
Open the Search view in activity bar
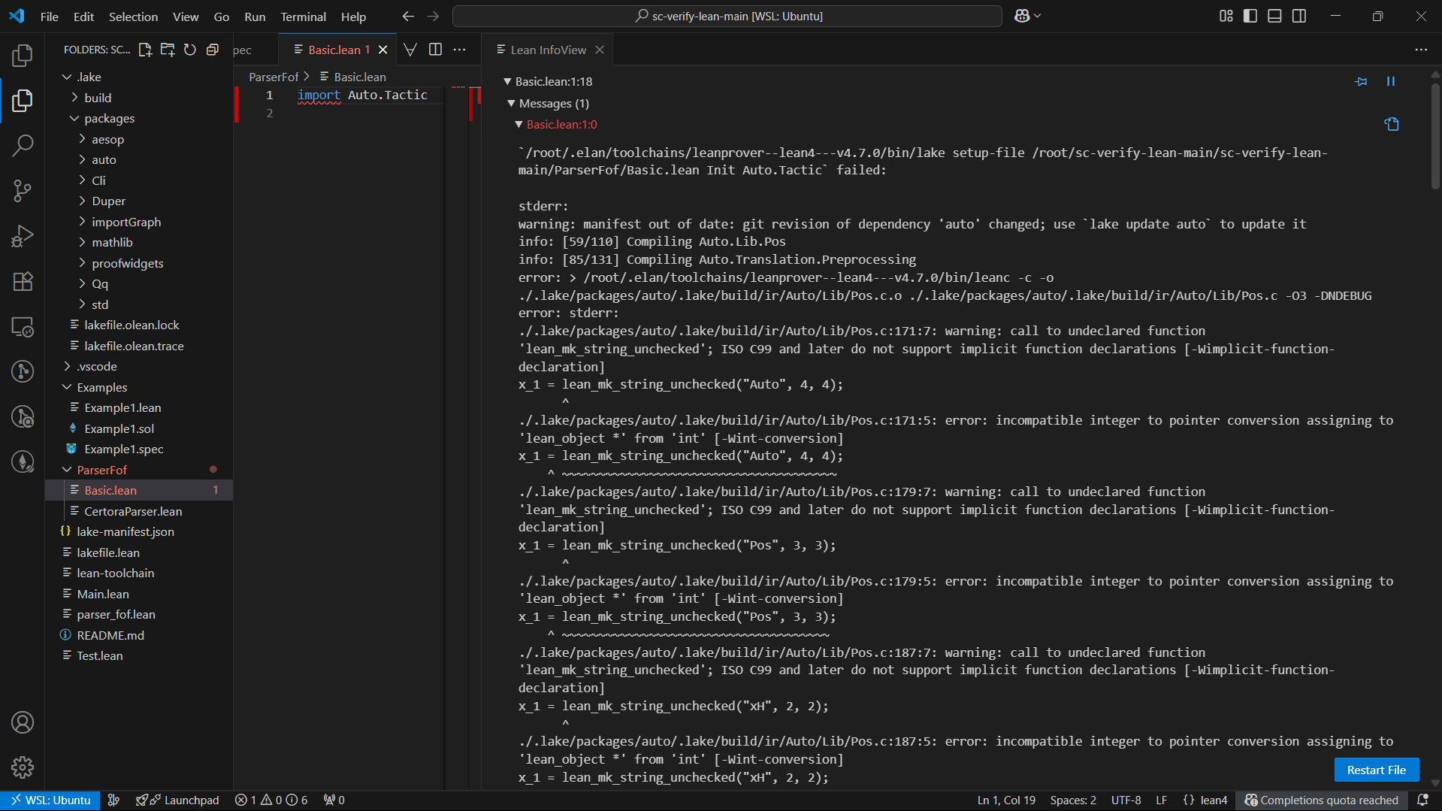(x=23, y=145)
